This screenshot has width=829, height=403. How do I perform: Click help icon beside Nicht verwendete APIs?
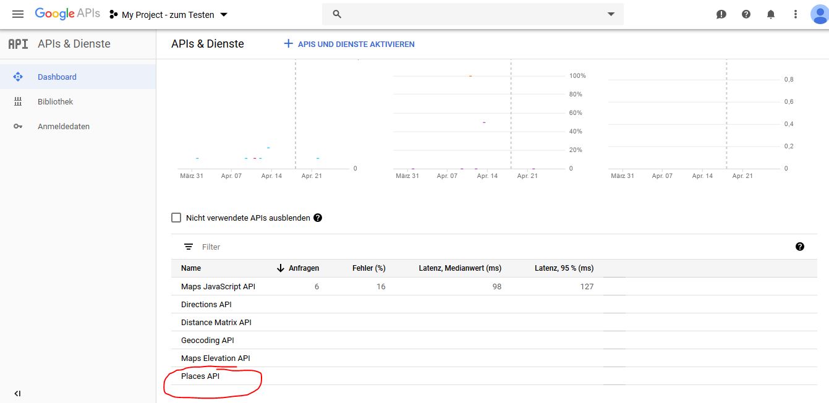point(318,218)
